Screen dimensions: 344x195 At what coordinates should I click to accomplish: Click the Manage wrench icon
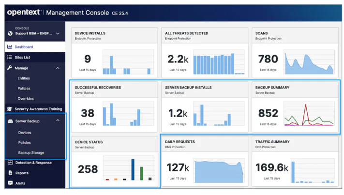(x=9, y=68)
